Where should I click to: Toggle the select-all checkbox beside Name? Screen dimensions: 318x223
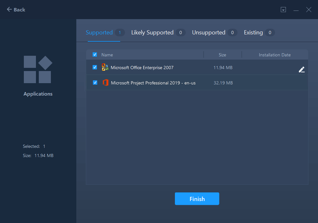tap(95, 54)
